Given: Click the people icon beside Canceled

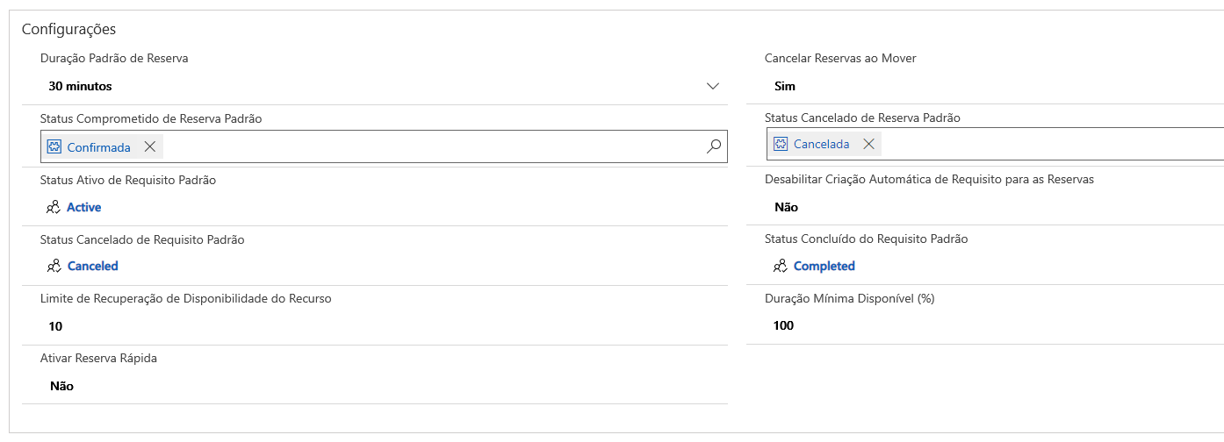Looking at the screenshot, I should pyautogui.click(x=54, y=266).
